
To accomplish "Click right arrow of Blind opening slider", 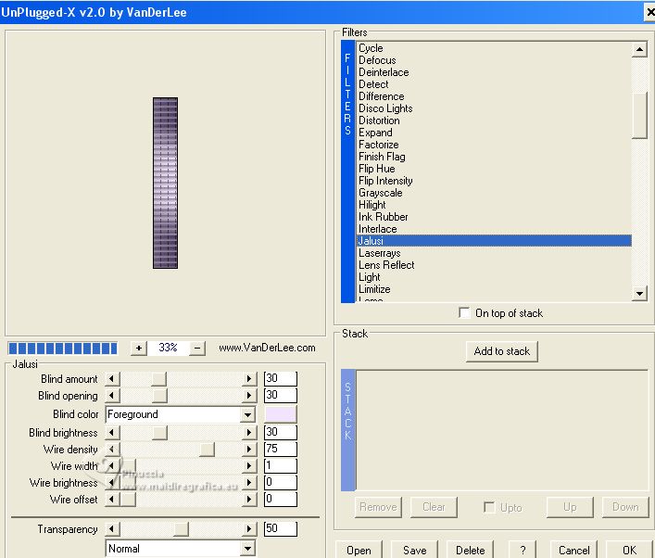I will pos(249,396).
